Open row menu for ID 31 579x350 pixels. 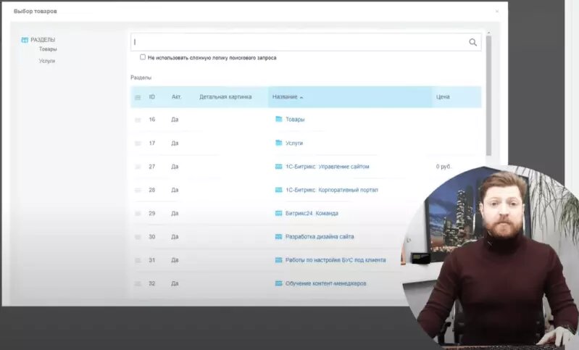(138, 261)
